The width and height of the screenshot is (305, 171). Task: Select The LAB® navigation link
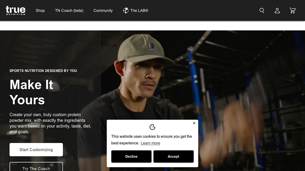[x=139, y=11]
